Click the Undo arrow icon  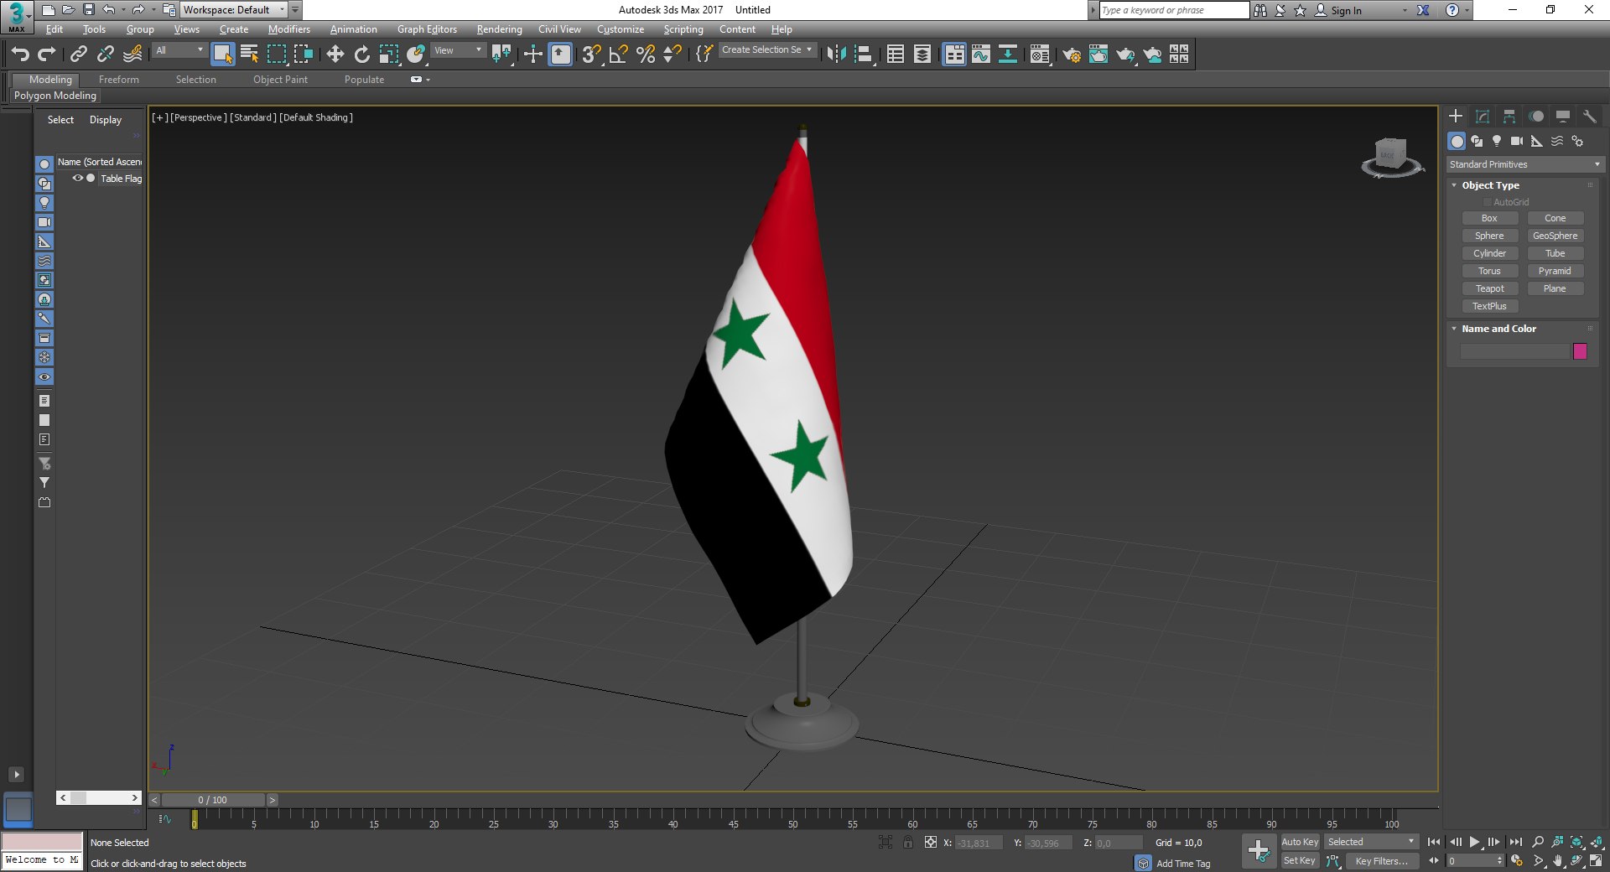(20, 54)
